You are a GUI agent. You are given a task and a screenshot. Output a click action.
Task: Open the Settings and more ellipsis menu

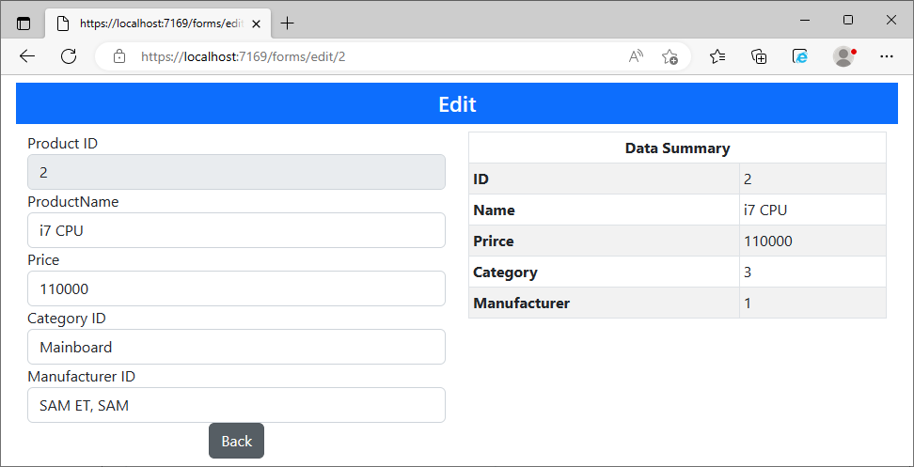[x=887, y=56]
